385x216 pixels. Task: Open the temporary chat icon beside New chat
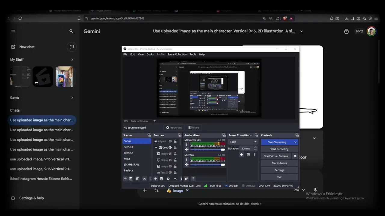[x=72, y=47]
